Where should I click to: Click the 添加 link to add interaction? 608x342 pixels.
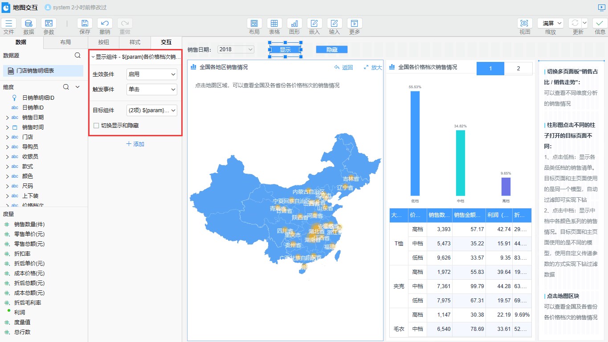point(135,144)
